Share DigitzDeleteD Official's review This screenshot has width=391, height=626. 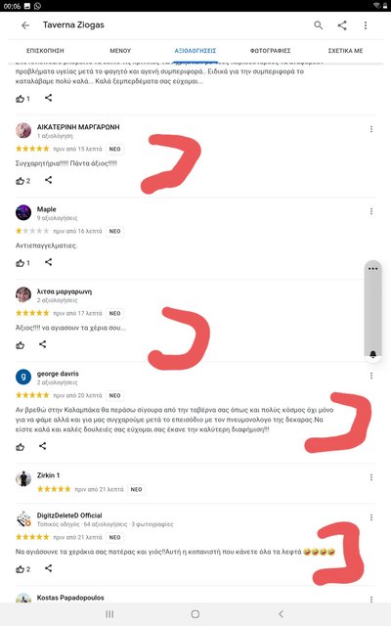48,568
